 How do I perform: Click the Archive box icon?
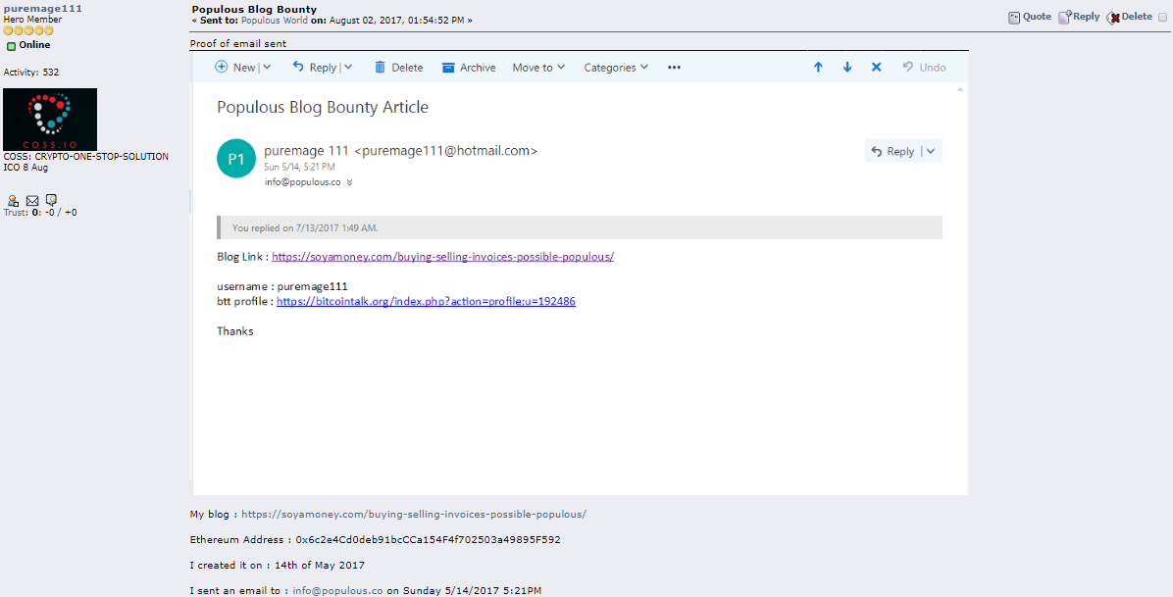448,68
